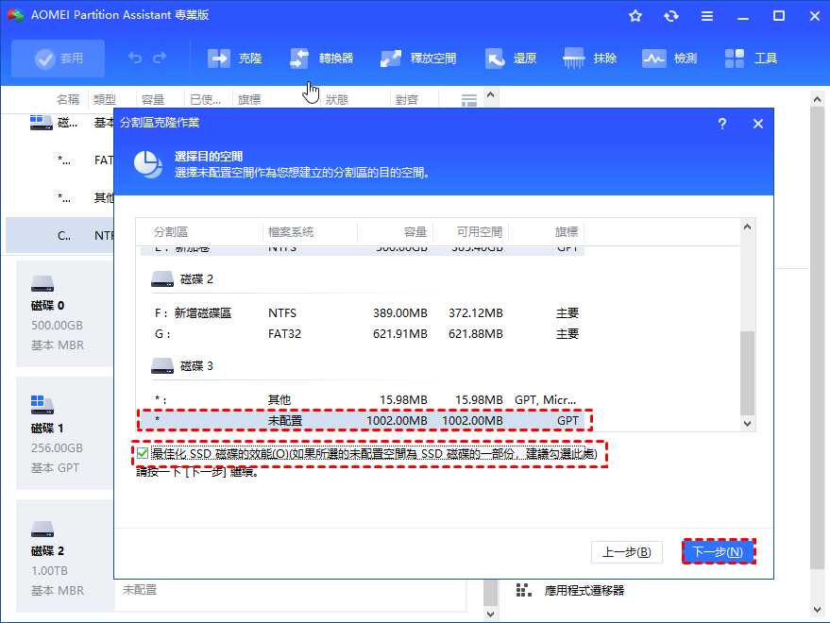Viewport: 830px width, 623px height.
Task: Open the Wipe (抹除) tool
Action: click(x=590, y=59)
